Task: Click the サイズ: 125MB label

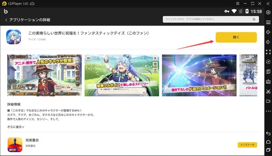Action: 37,39
